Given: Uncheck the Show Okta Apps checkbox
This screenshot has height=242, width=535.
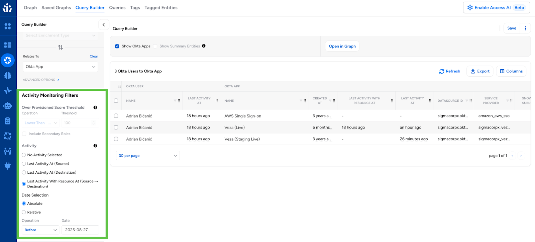Looking at the screenshot, I should click(117, 46).
